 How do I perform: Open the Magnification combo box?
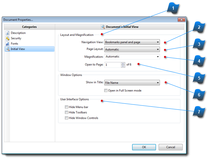coord(132,57)
